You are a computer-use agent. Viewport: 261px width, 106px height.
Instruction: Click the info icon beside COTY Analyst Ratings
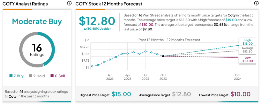pyautogui.click(x=69, y=3)
